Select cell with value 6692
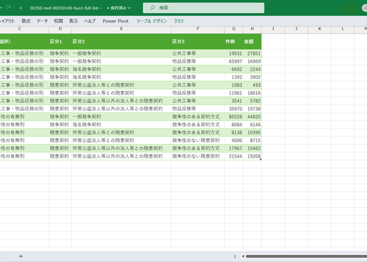 [x=234, y=69]
